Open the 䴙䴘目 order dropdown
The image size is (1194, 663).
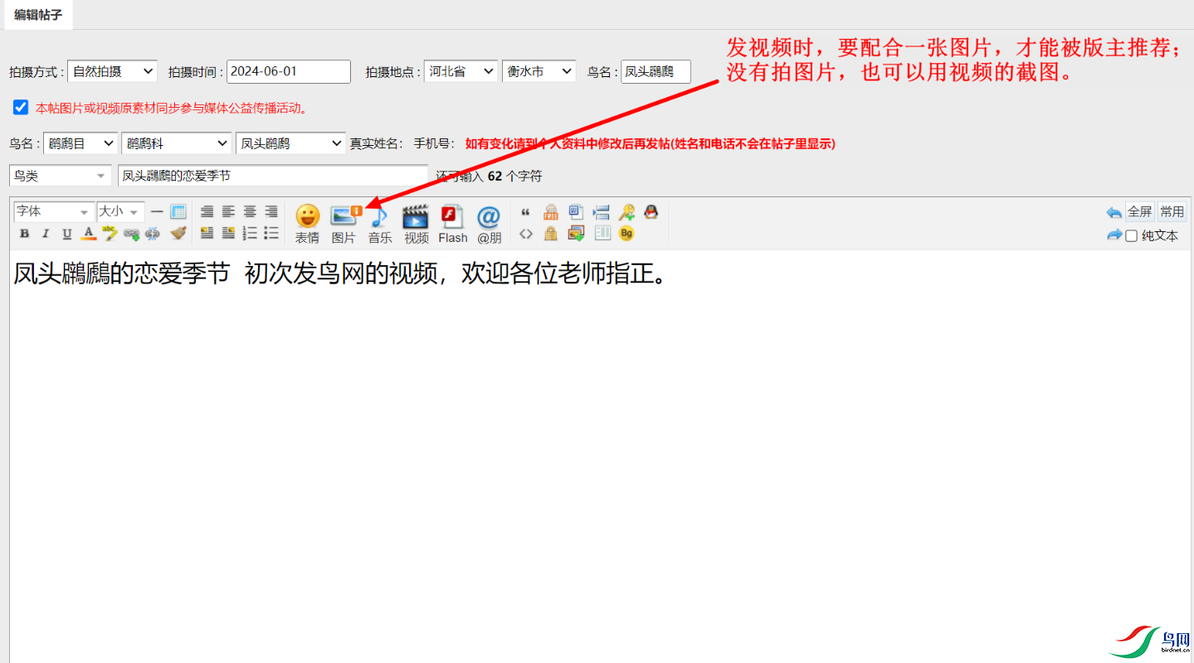click(80, 143)
